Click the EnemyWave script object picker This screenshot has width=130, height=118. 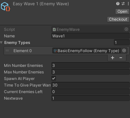coord(126,29)
